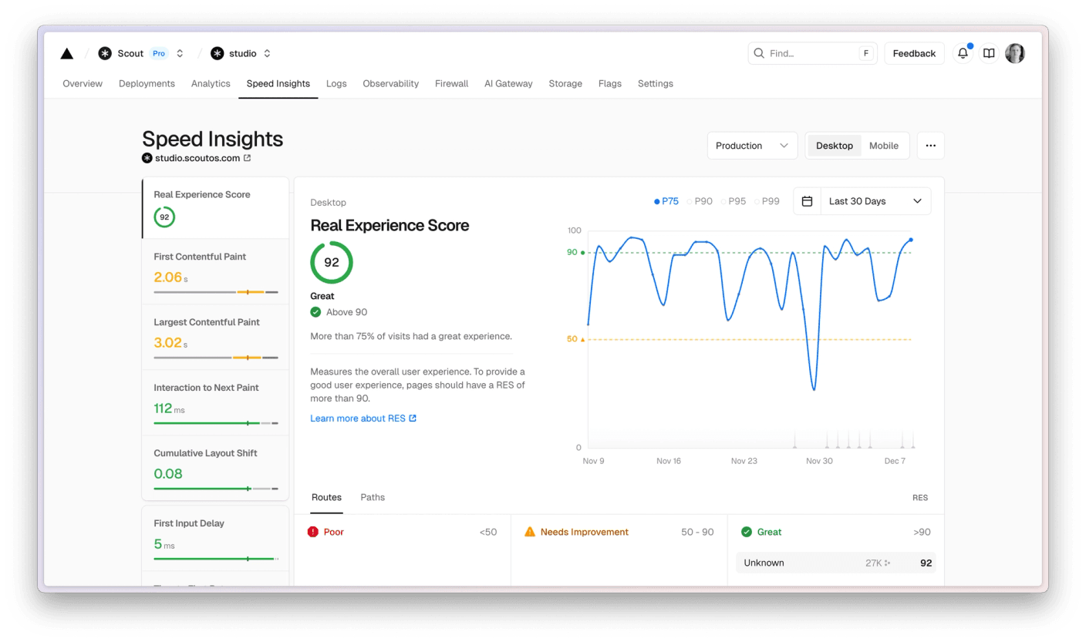
Task: Open the Production environment dropdown
Action: tap(752, 146)
